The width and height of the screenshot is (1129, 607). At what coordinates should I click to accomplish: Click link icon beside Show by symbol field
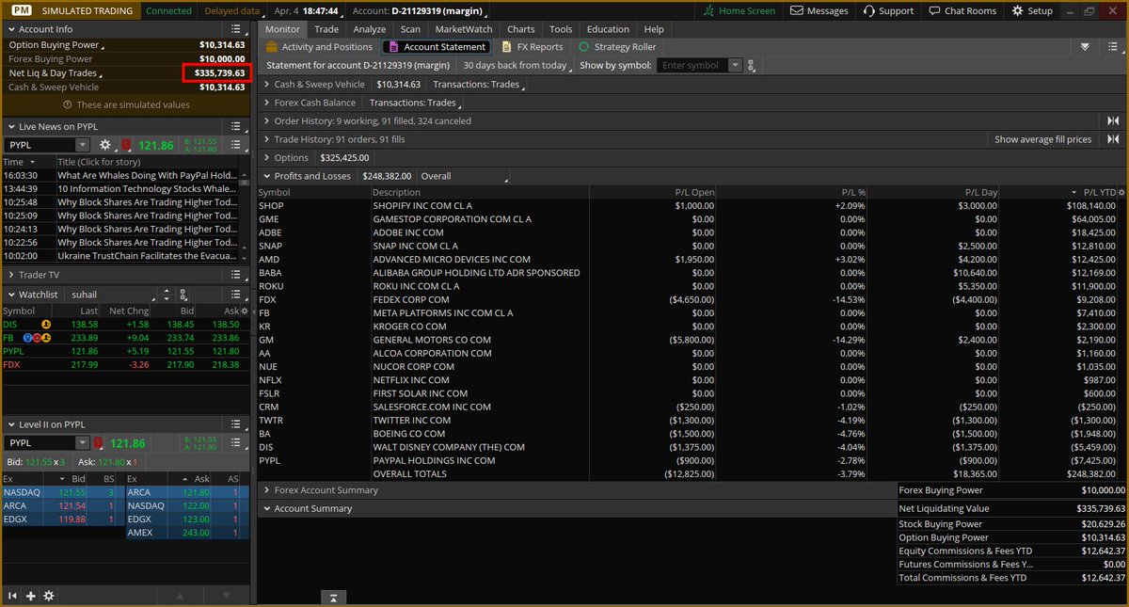(750, 66)
